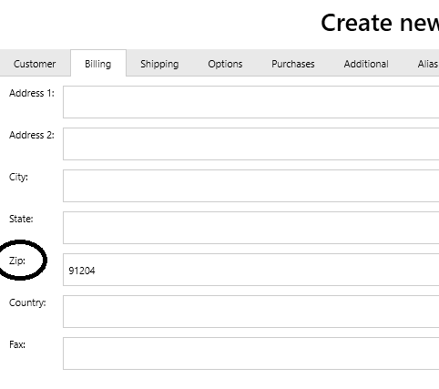The height and width of the screenshot is (389, 439).
Task: Go to the Options tab
Action: tap(225, 64)
